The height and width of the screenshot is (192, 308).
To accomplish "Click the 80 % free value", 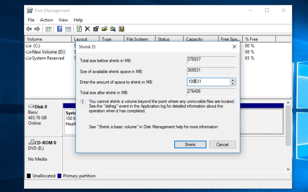I will (x=249, y=45).
